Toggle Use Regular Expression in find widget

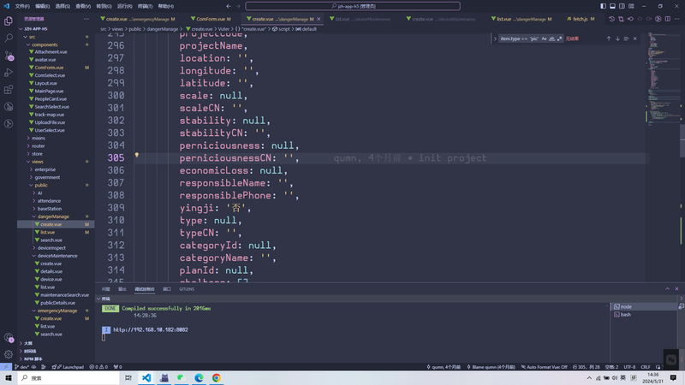pos(560,38)
